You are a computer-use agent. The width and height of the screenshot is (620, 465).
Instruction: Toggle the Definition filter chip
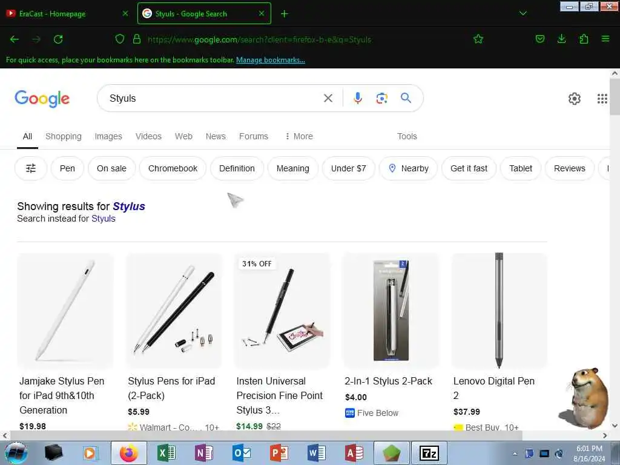(x=237, y=168)
